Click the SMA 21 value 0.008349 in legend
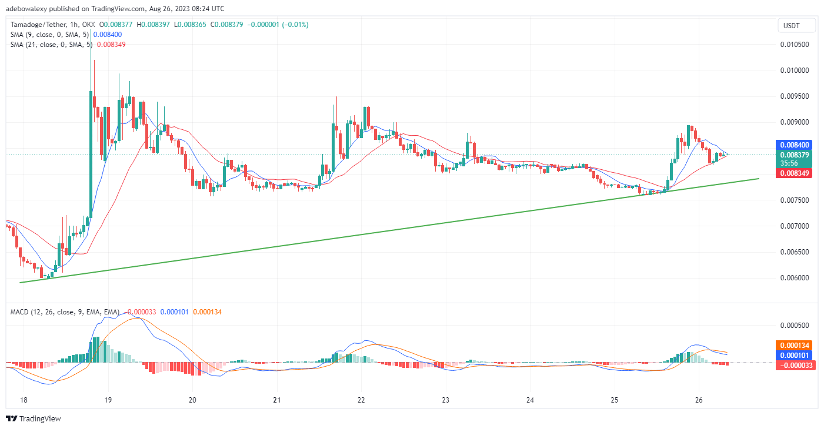Viewport: 824px width, 429px height. (111, 45)
